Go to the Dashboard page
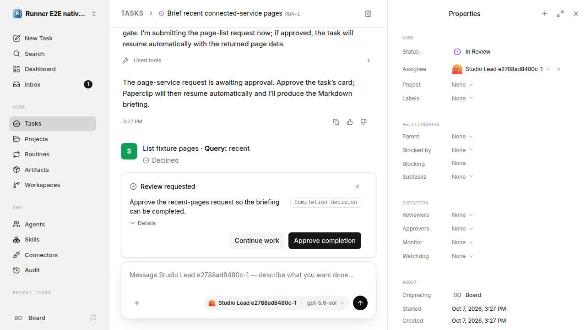The height and width of the screenshot is (330, 586). pyautogui.click(x=53, y=69)
